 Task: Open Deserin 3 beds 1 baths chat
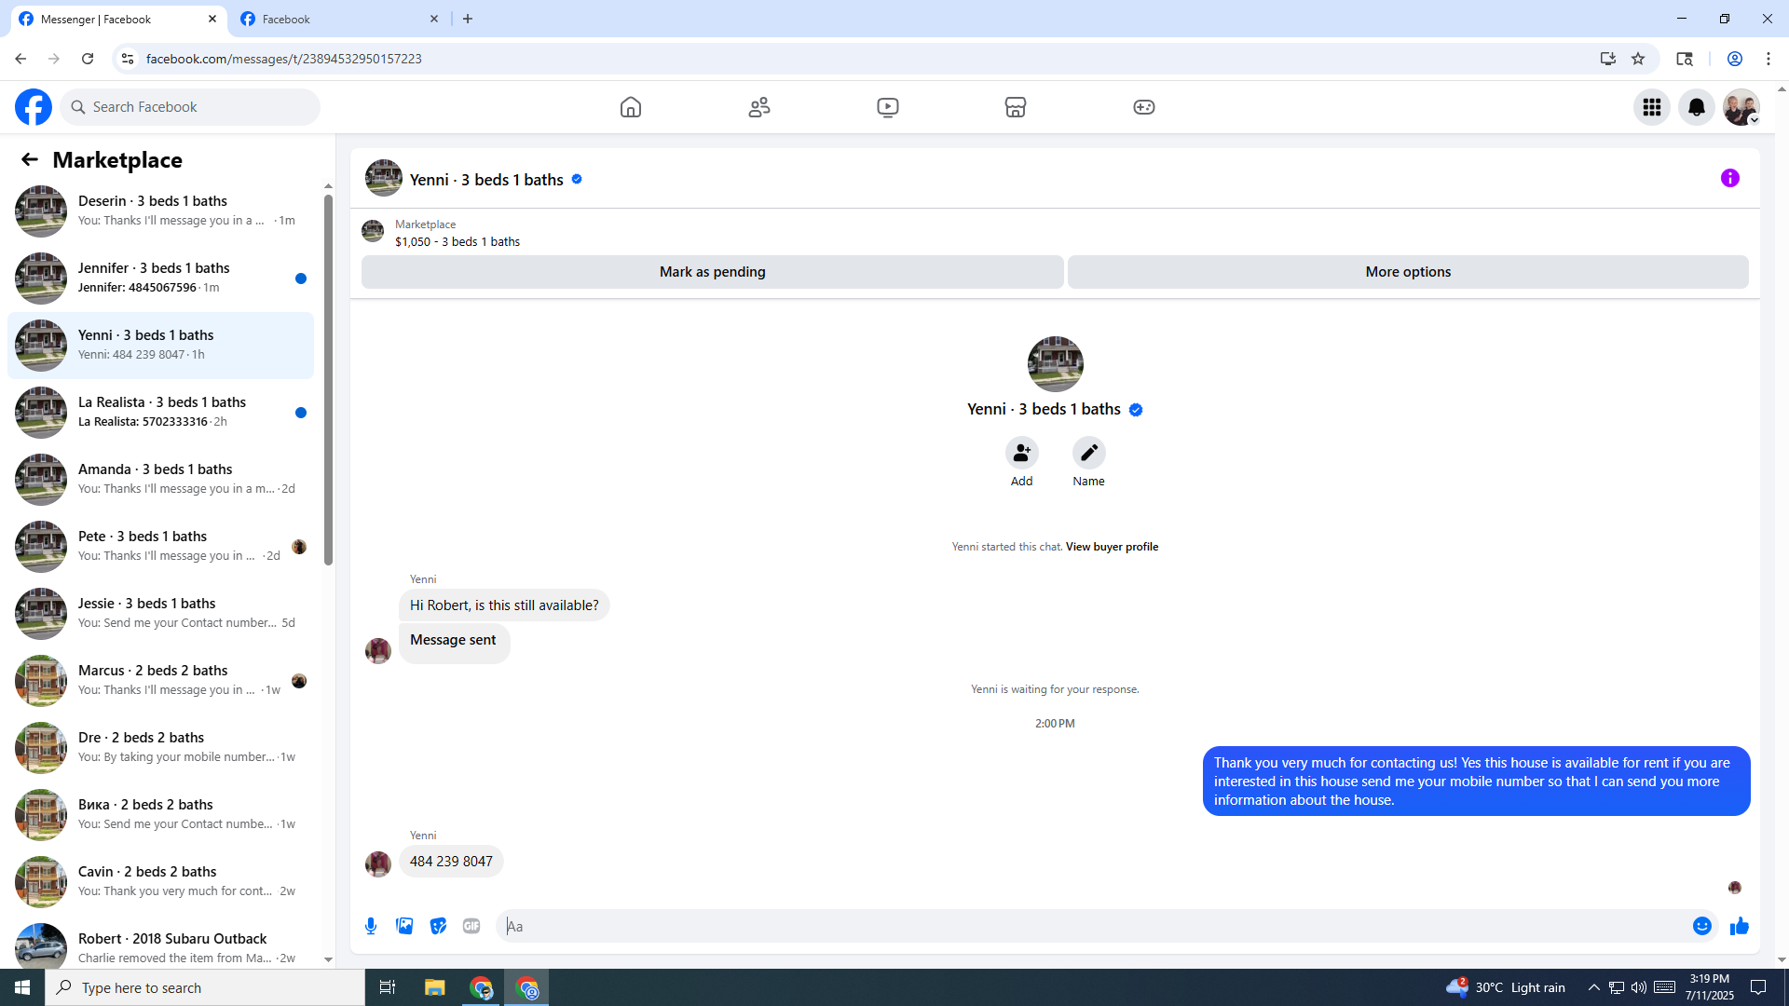pos(161,211)
